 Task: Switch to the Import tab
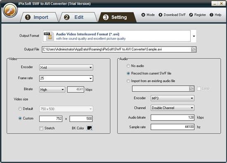(x=39, y=17)
